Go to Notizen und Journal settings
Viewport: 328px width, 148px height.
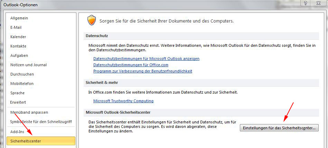[28, 65]
